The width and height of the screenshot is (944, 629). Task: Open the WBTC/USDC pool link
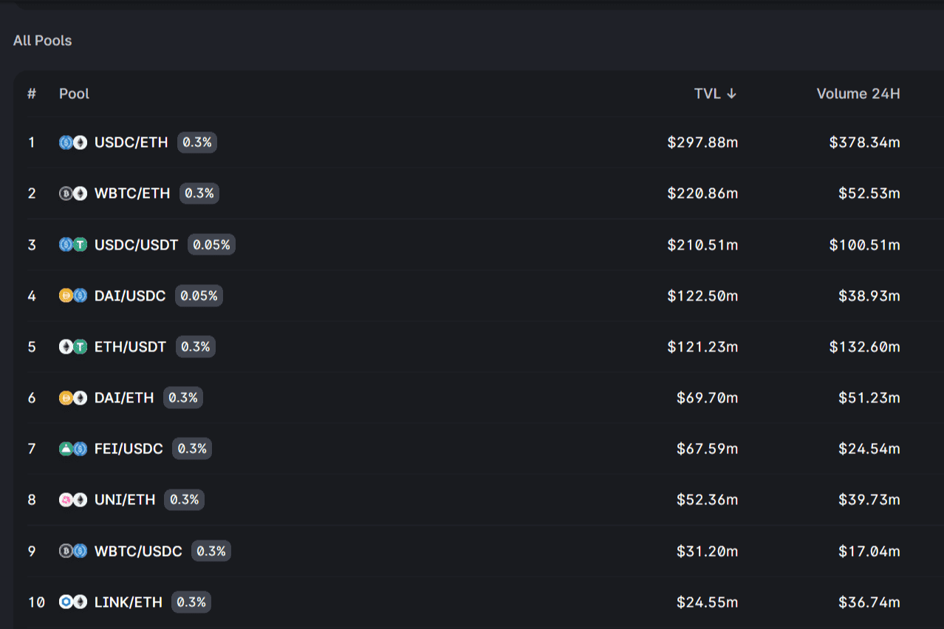tap(138, 551)
